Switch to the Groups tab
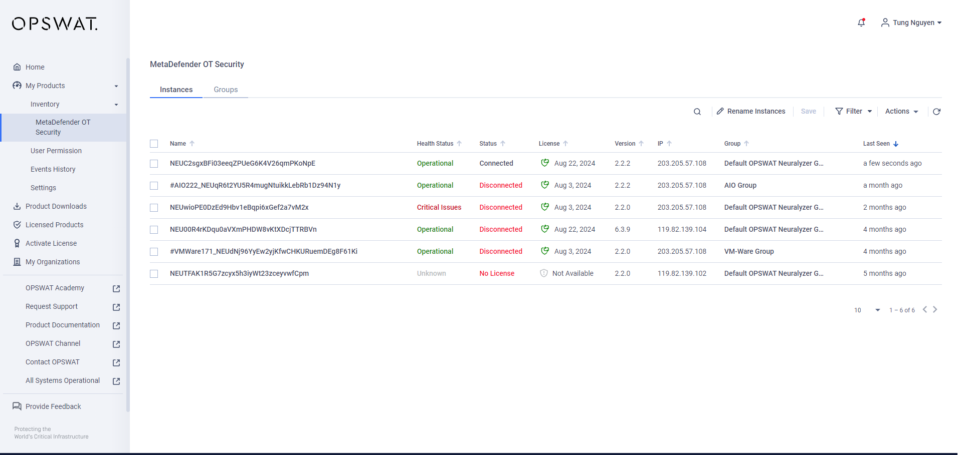 click(x=226, y=90)
